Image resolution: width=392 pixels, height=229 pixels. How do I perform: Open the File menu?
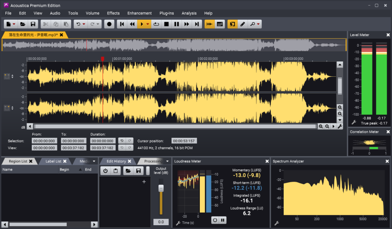(x=8, y=13)
